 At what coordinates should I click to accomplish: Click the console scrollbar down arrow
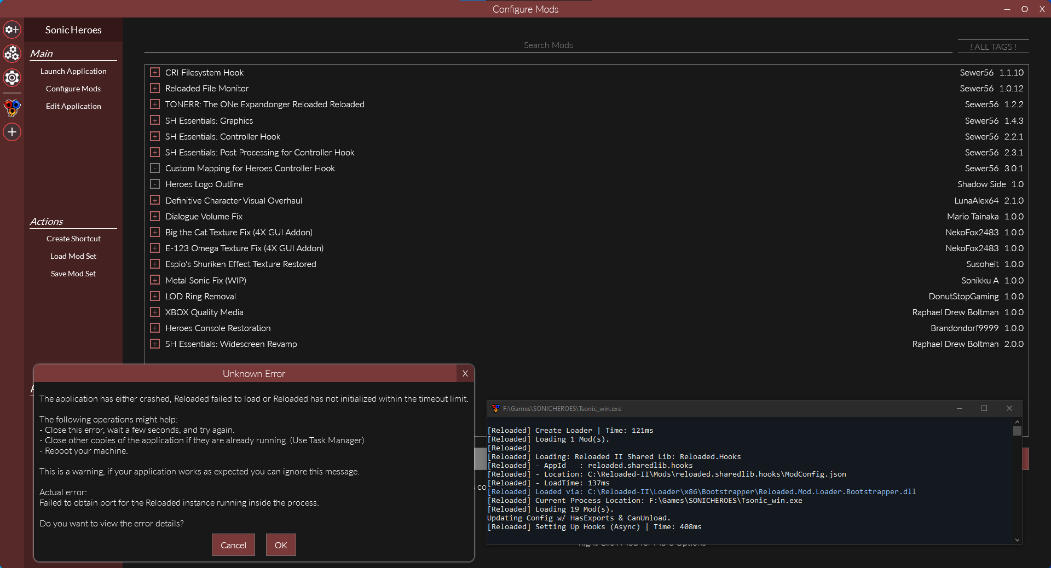[1017, 540]
